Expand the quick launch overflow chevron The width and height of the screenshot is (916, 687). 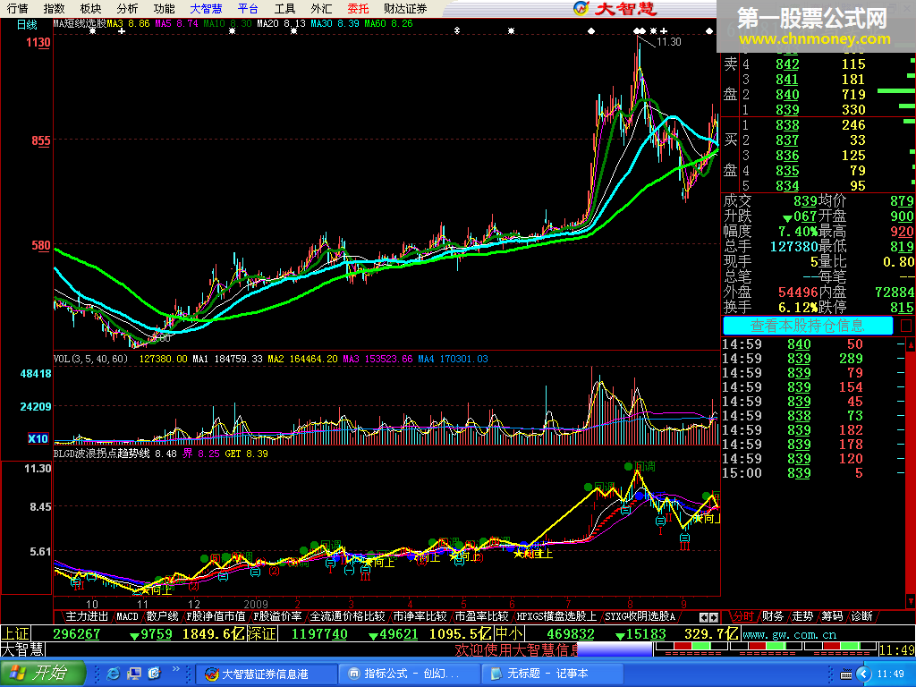(175, 670)
